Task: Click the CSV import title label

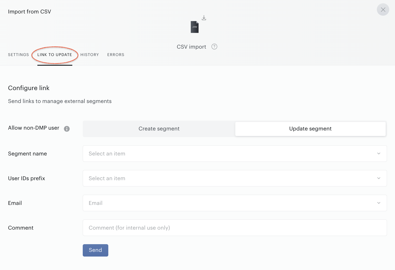Action: pos(191,47)
